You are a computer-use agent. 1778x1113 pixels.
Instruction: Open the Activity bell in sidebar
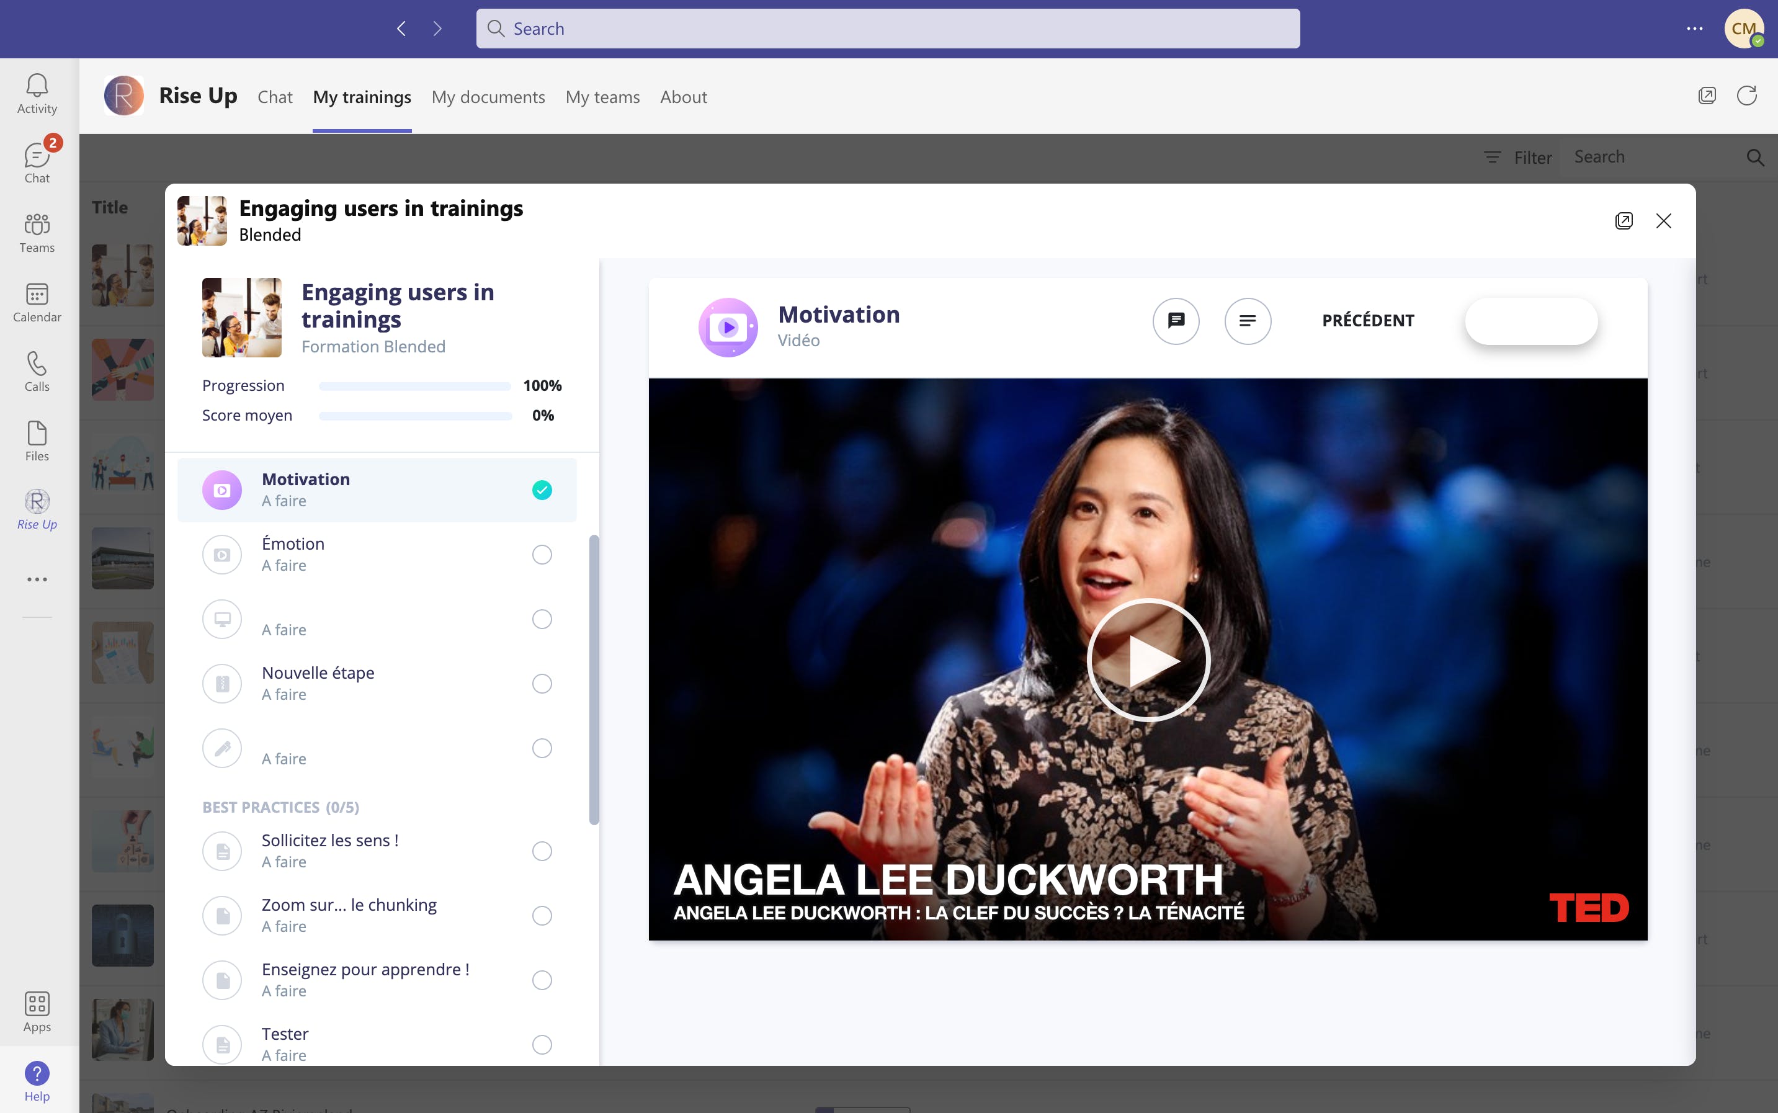tap(37, 94)
